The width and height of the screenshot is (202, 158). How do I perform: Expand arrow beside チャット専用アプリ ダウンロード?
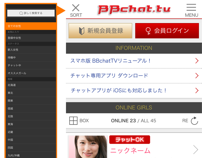[x=197, y=76]
